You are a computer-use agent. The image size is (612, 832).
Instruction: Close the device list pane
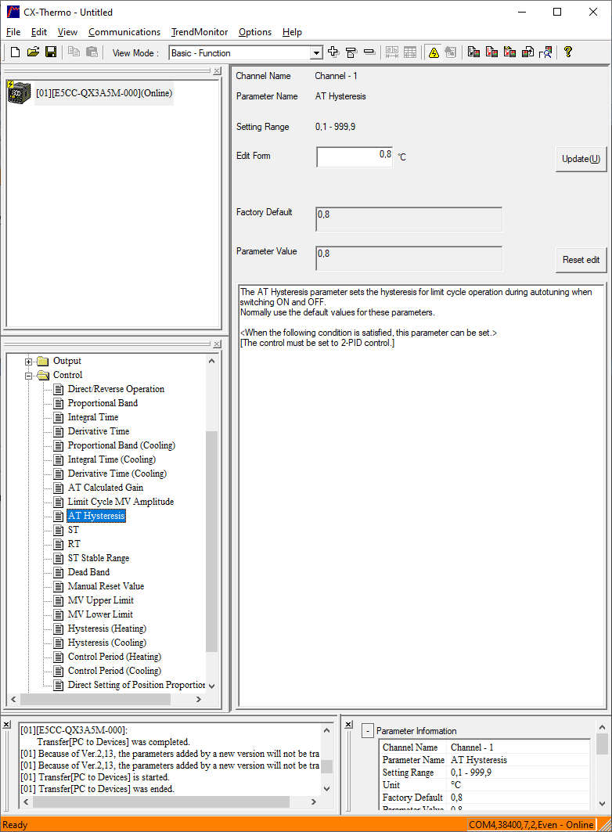click(217, 71)
